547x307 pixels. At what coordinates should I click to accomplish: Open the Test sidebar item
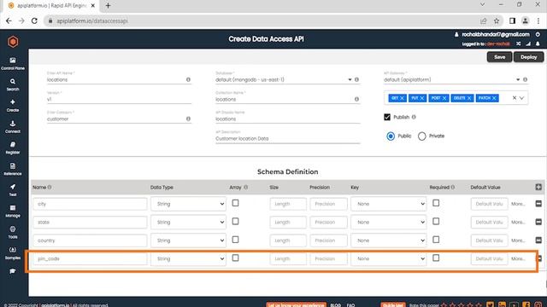(x=13, y=190)
